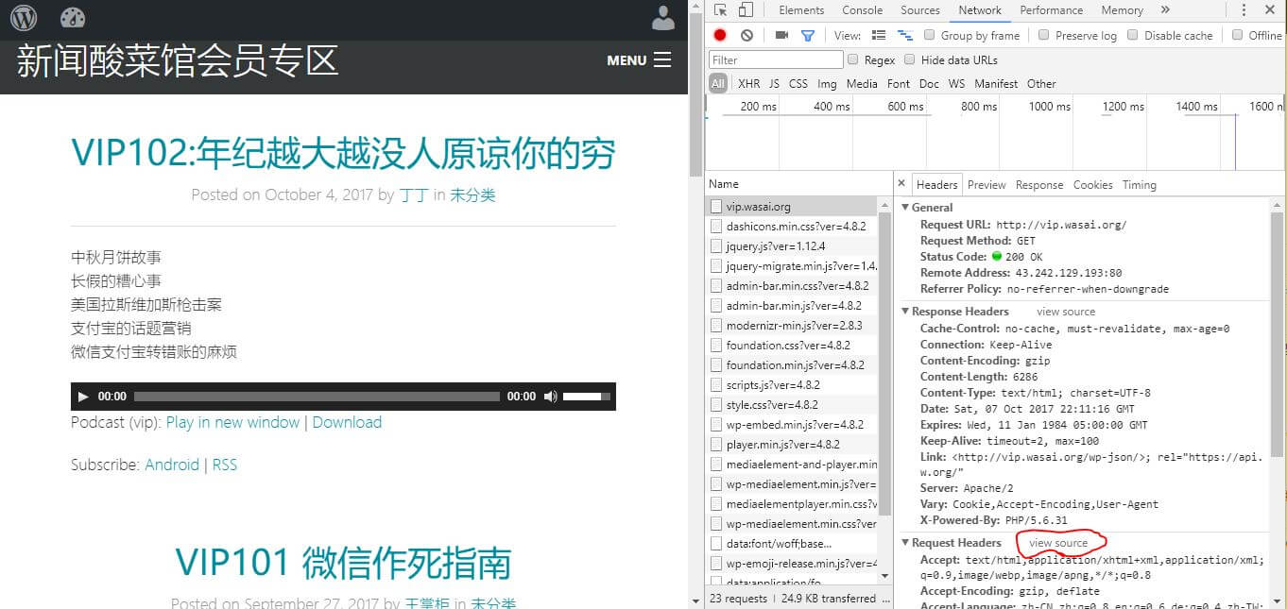The width and height of the screenshot is (1287, 609).
Task: Clear the network log
Action: pyautogui.click(x=746, y=35)
